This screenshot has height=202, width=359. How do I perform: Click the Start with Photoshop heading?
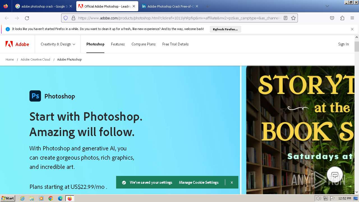pos(86,124)
